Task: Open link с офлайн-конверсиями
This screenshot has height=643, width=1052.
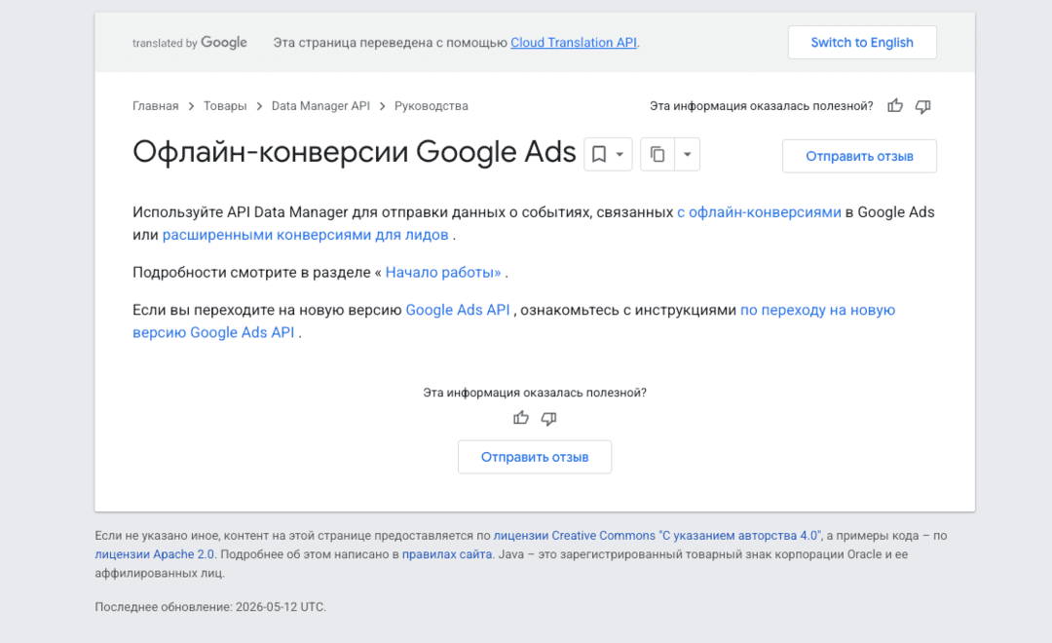Action: pyautogui.click(x=759, y=212)
